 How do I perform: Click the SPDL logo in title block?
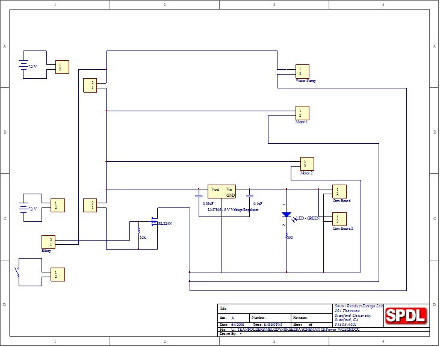pos(406,316)
